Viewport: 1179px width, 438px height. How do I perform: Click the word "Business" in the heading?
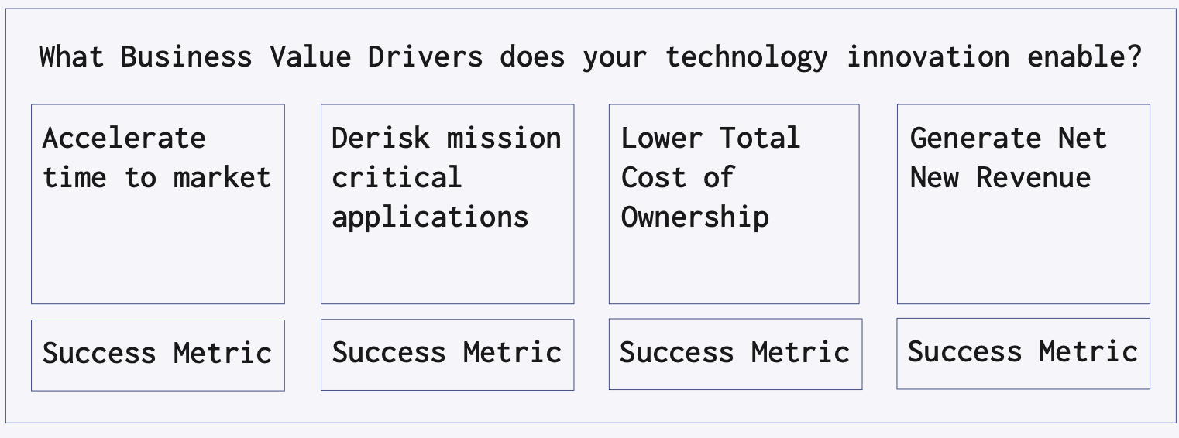click(186, 57)
